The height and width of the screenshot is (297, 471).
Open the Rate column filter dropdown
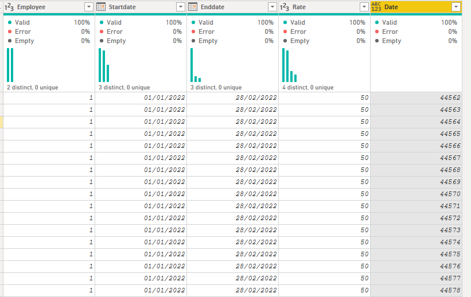(x=364, y=7)
